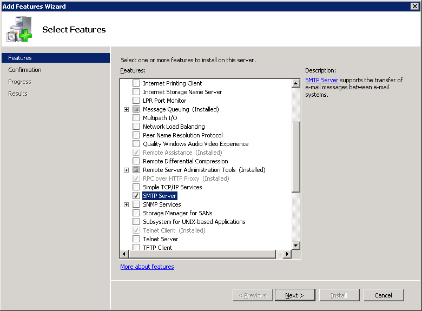Screen dimensions: 422x311
Task: Tick the Internet Printing Client checkbox
Action: (x=136, y=83)
